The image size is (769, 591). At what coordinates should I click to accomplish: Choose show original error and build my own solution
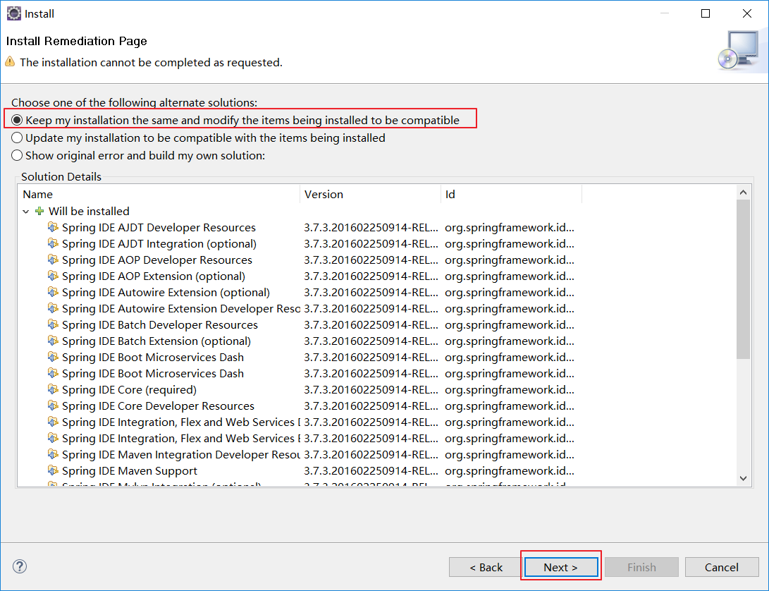16,155
